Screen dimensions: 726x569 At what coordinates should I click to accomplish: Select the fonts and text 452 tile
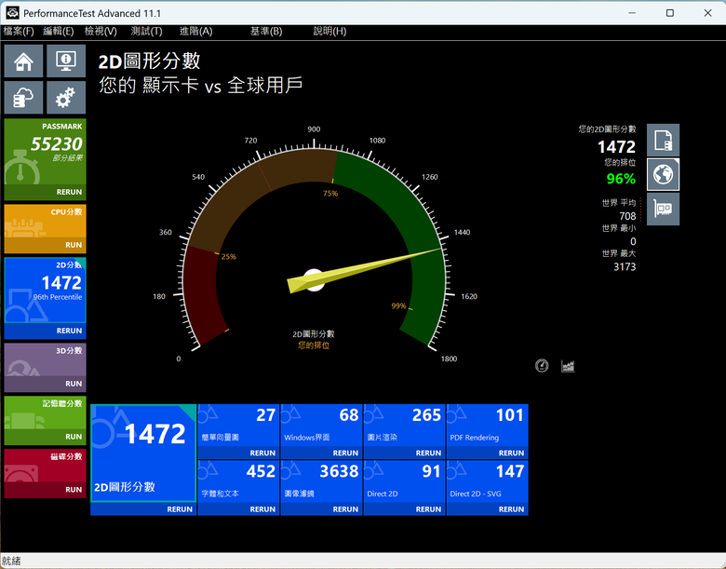(238, 481)
